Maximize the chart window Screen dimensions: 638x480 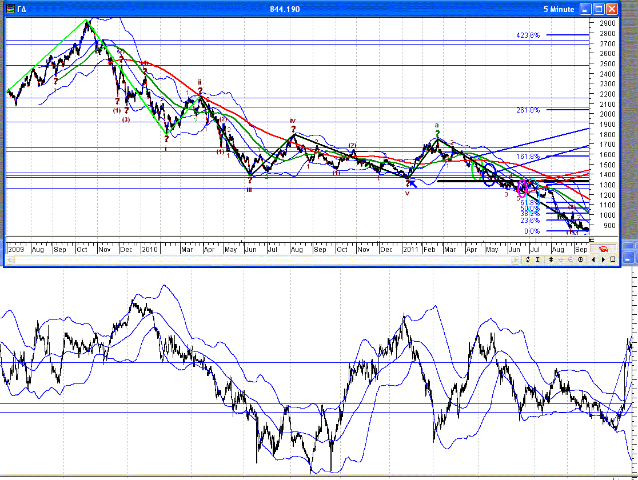point(599,9)
